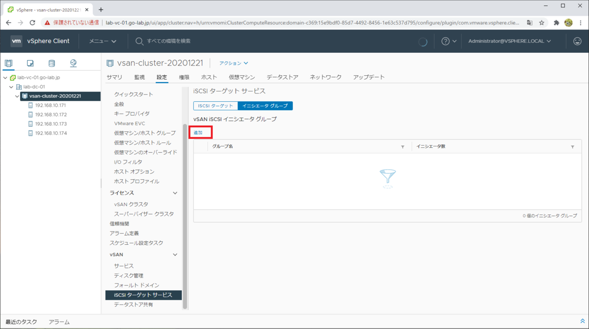The image size is (589, 329).
Task: Open 仮想マシン/ホスト ルール item
Action: coord(142,143)
